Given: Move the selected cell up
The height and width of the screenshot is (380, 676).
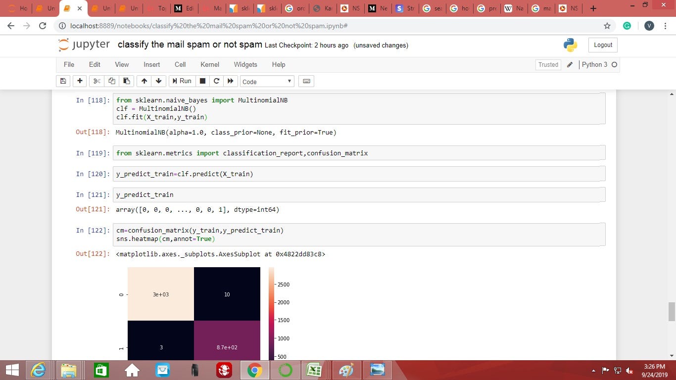Looking at the screenshot, I should tap(144, 81).
